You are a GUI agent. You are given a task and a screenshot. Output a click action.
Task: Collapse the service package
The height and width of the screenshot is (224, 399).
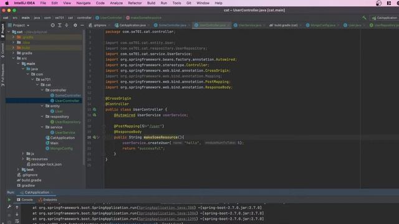point(42,127)
